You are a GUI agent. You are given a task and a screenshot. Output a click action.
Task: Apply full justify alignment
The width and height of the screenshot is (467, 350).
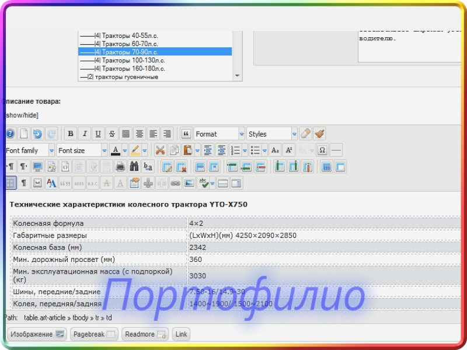126,134
